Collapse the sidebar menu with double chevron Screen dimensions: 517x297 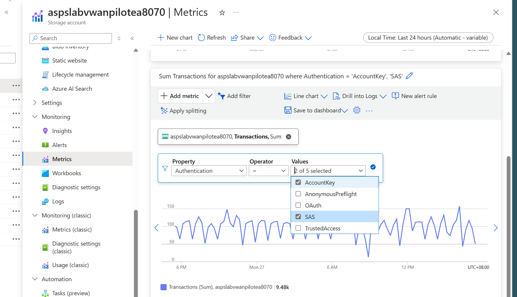(132, 38)
